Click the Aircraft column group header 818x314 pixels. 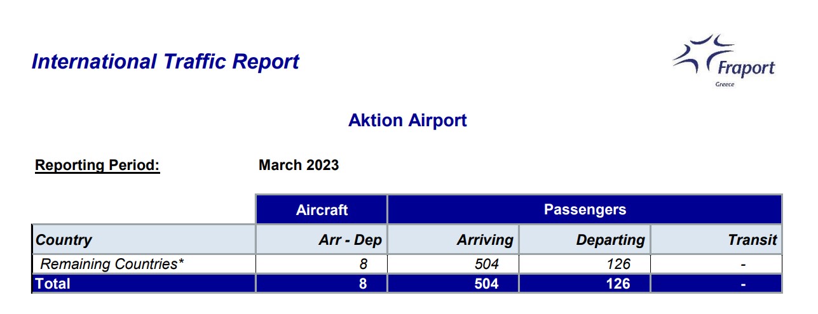pos(322,209)
